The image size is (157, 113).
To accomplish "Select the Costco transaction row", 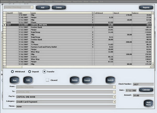I will [x=77, y=57].
